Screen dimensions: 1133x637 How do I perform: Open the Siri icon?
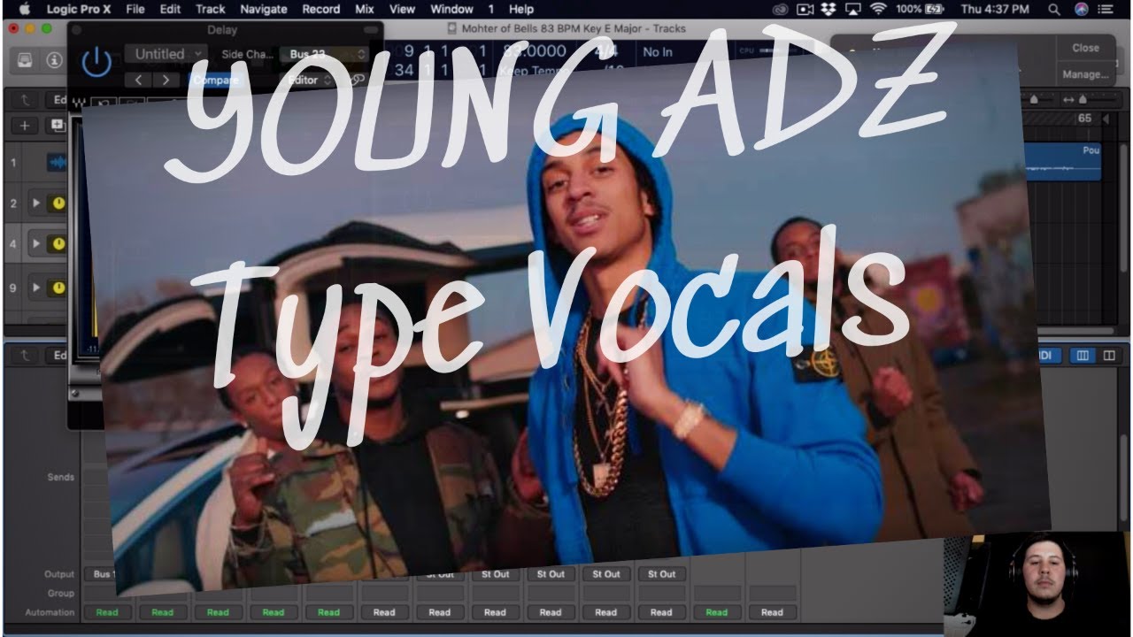(1082, 9)
